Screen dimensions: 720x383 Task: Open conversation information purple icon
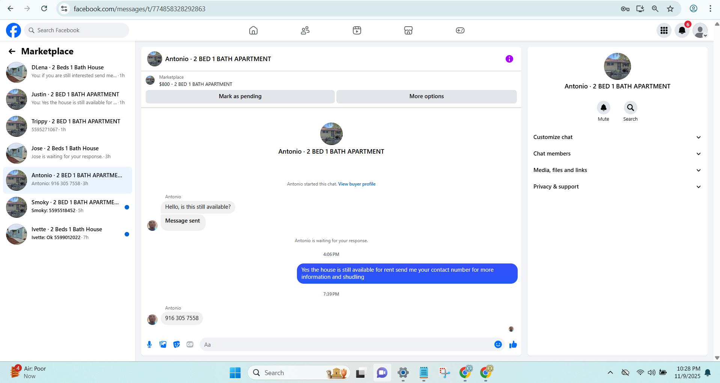[509, 59]
